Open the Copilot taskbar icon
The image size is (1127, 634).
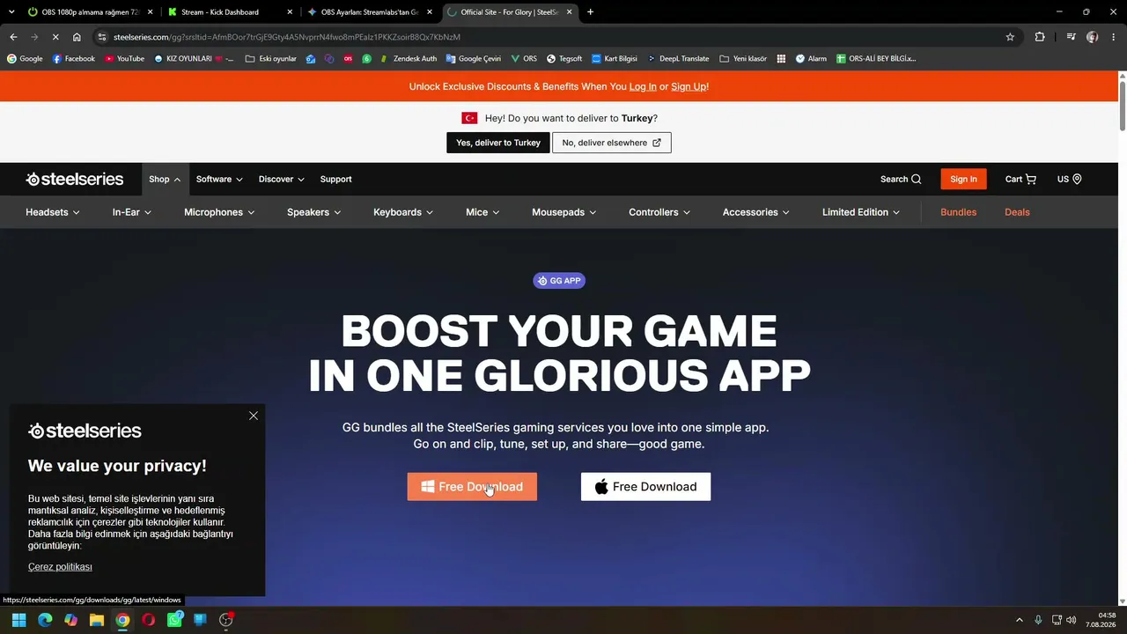click(x=70, y=620)
